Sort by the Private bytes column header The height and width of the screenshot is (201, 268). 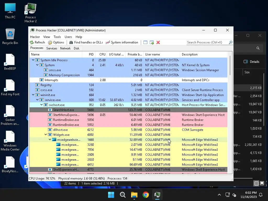coord(134,54)
